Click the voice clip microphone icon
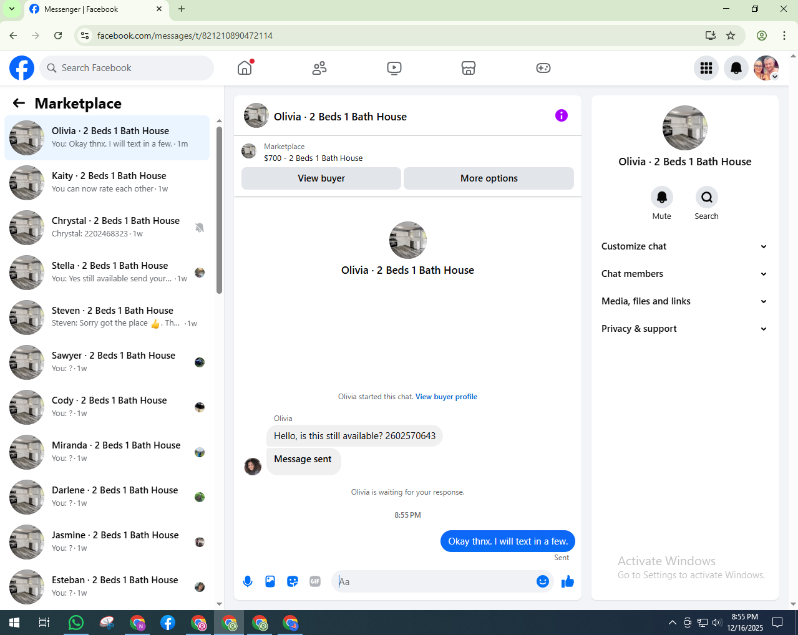The width and height of the screenshot is (798, 635). click(x=248, y=581)
